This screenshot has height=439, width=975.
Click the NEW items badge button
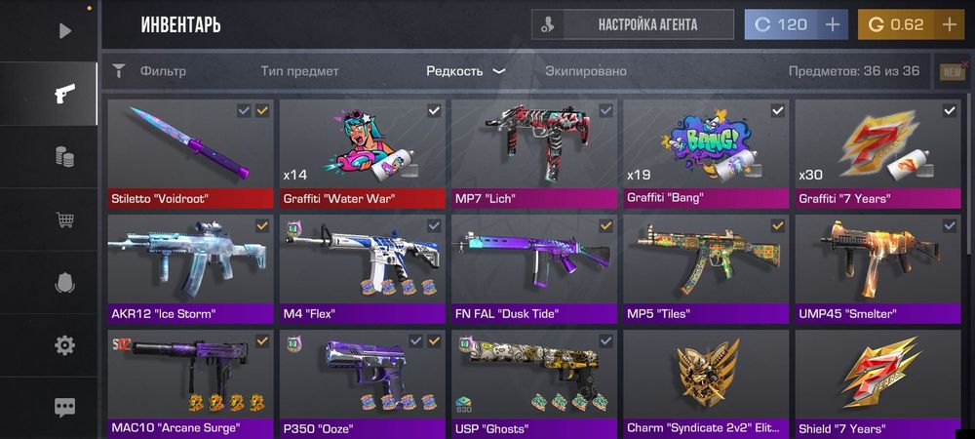point(953,72)
